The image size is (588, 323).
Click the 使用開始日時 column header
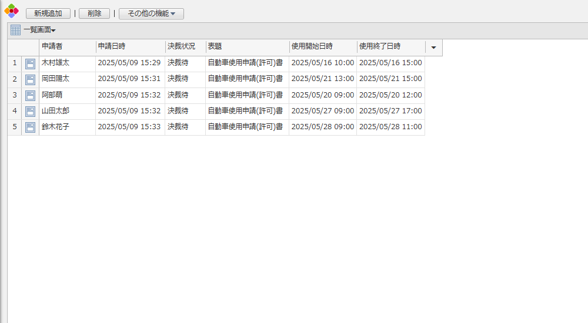pyautogui.click(x=322, y=46)
